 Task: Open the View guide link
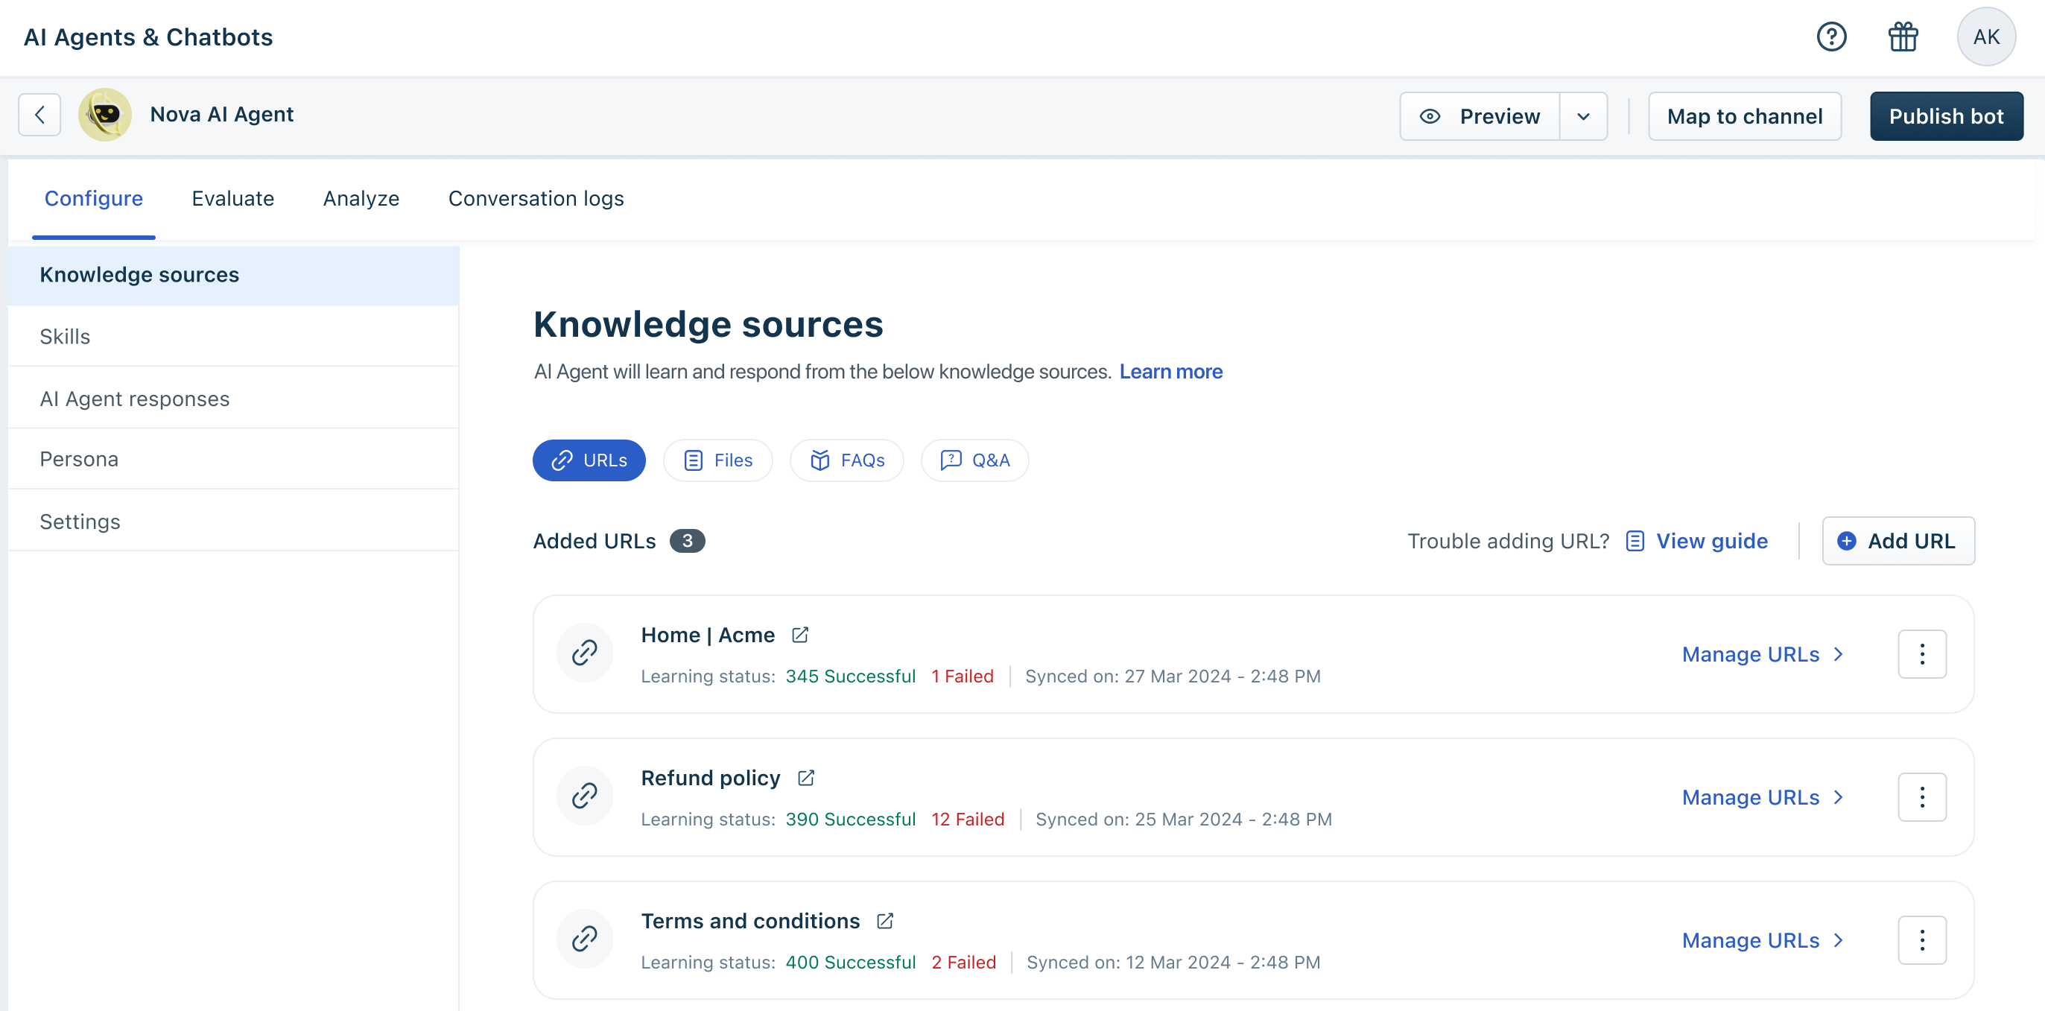[1710, 541]
